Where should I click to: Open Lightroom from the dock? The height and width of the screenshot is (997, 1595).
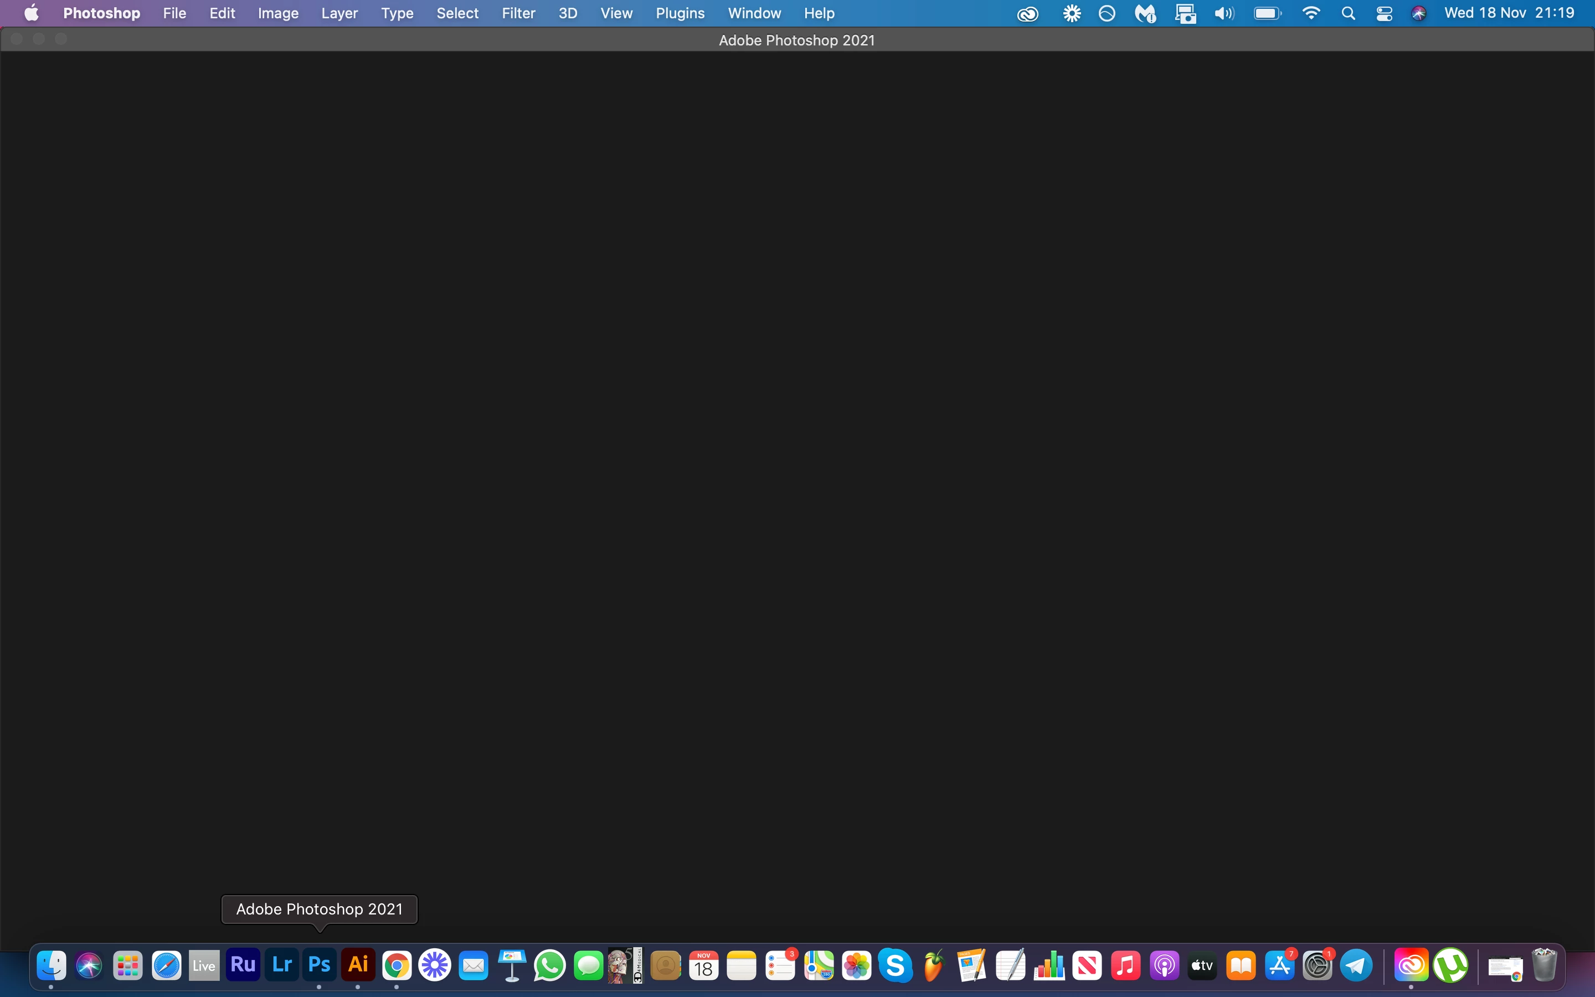point(281,965)
